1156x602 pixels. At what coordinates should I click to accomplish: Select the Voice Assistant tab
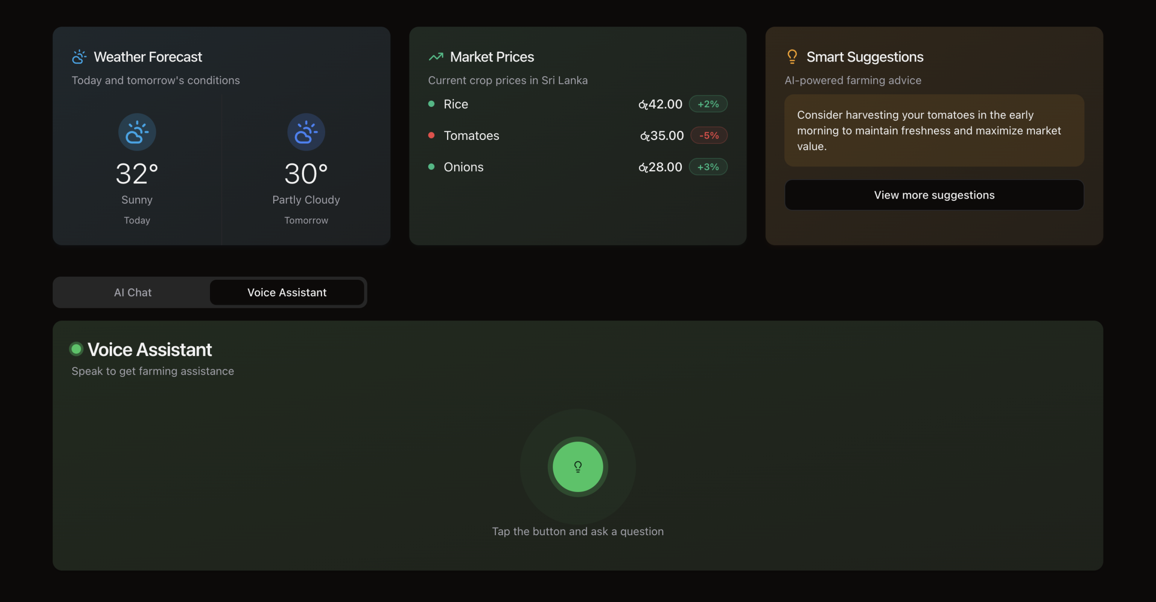coord(287,292)
